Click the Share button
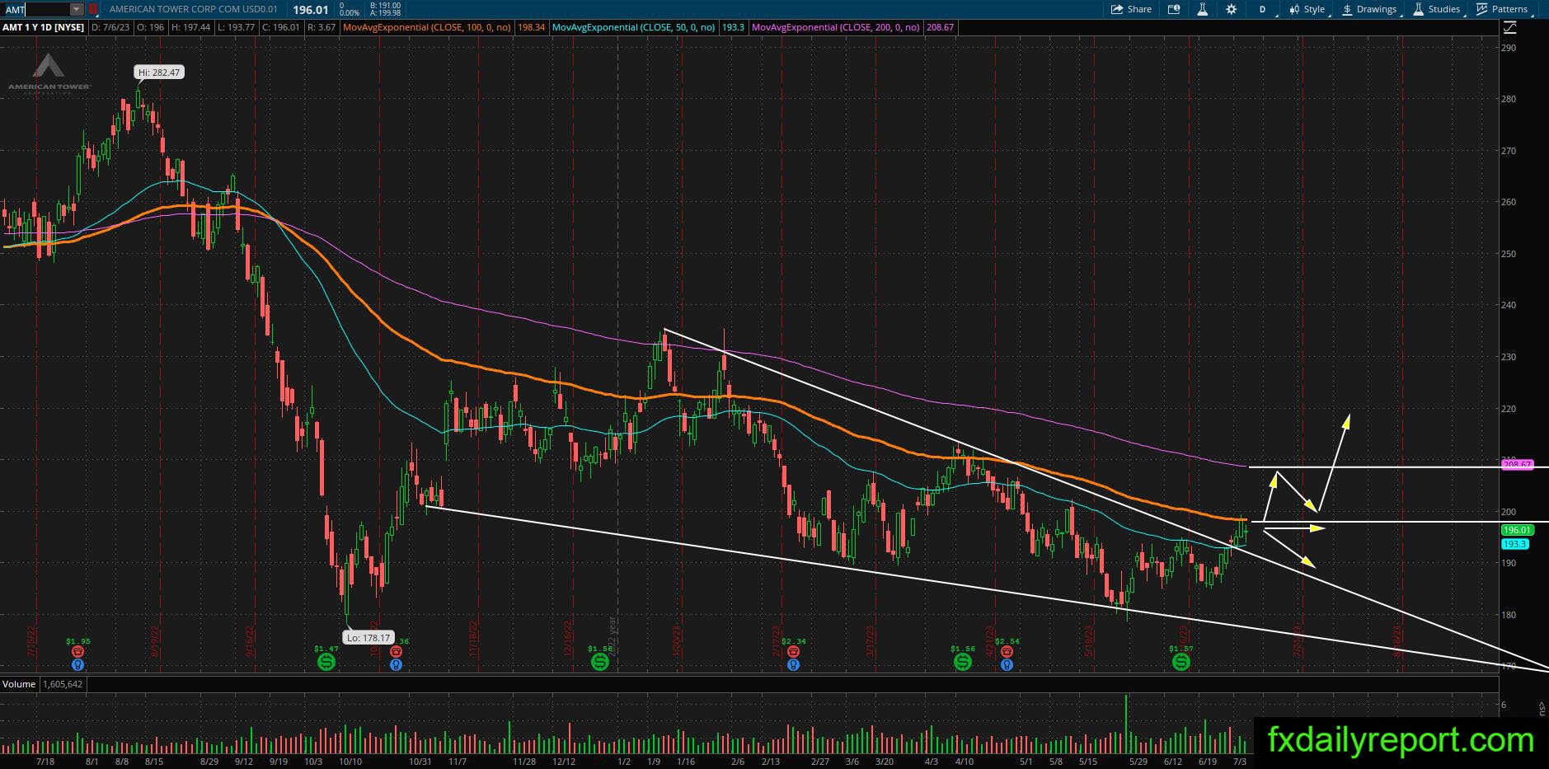Viewport: 1549px width, 769px height. point(1131,9)
